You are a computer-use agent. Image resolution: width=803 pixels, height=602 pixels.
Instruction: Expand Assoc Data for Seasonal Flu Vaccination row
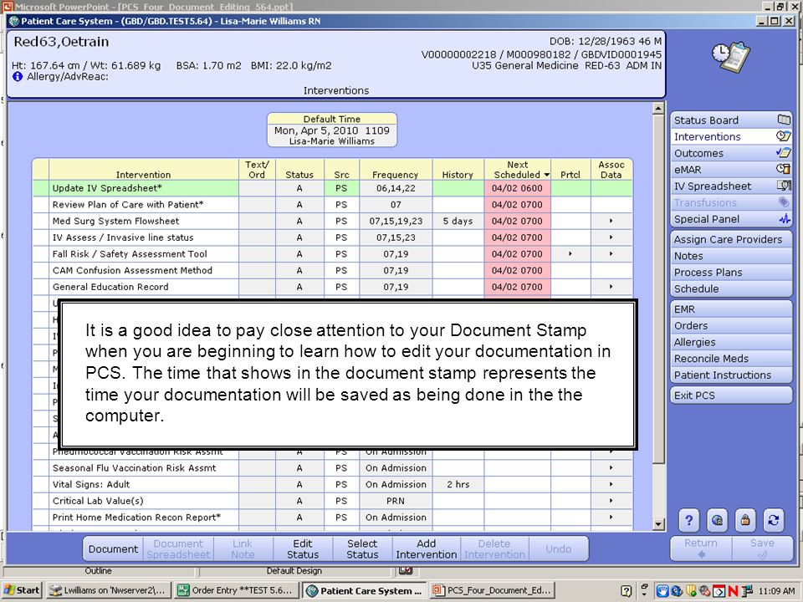[x=611, y=468]
